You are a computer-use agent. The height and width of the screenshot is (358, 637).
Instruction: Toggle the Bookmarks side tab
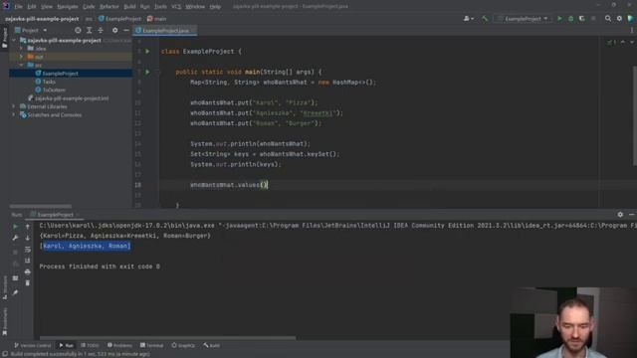click(4, 321)
